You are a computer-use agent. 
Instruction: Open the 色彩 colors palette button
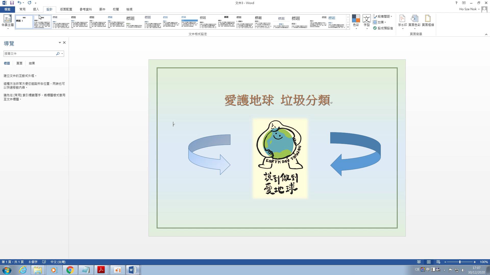[x=356, y=22]
